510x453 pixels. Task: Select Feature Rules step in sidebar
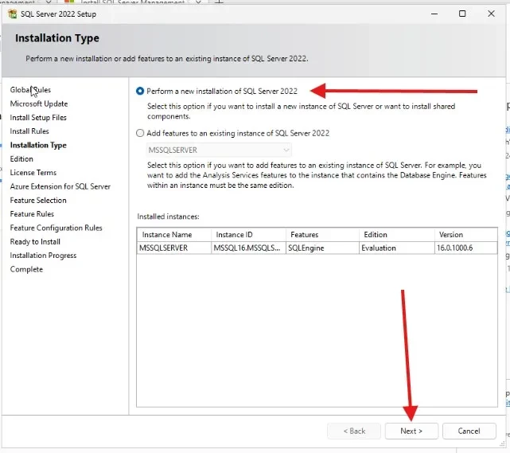[x=32, y=214]
